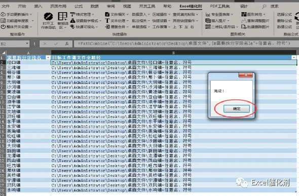Open the 需要拆分字段名 column filter dropdown
Screen dimensions: 299x196
coord(48,57)
